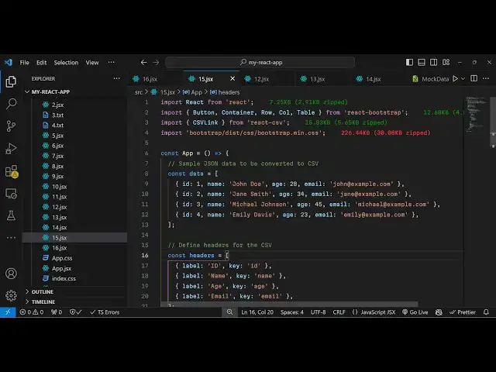Open the hidden menu bar items overflow
496x372 pixels.
point(111,62)
